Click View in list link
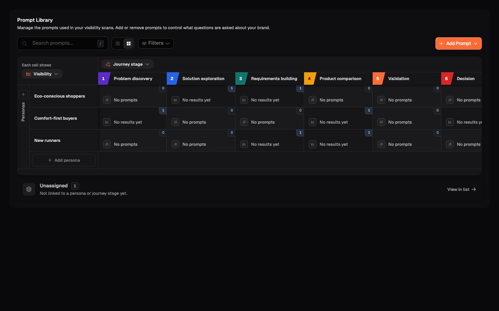The image size is (499, 311). click(x=462, y=189)
